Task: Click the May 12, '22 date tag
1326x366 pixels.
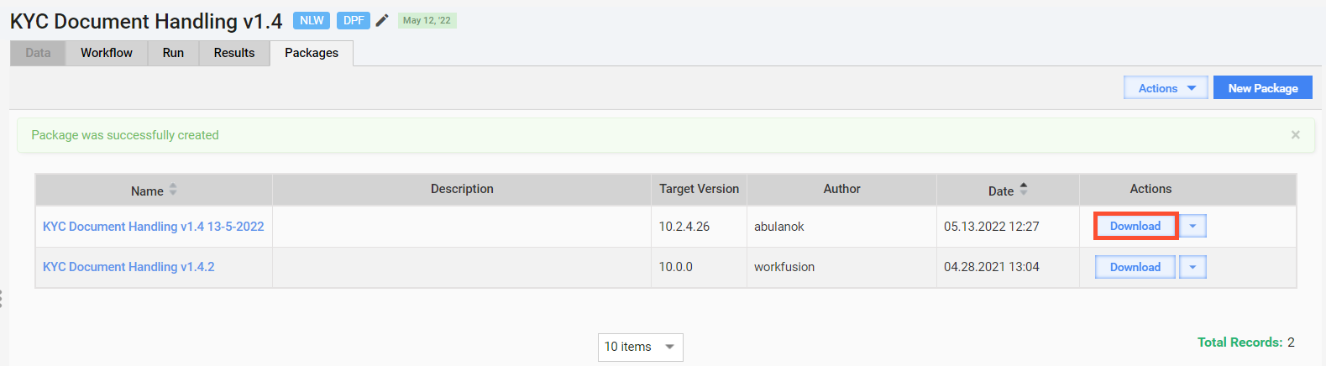Action: (427, 20)
